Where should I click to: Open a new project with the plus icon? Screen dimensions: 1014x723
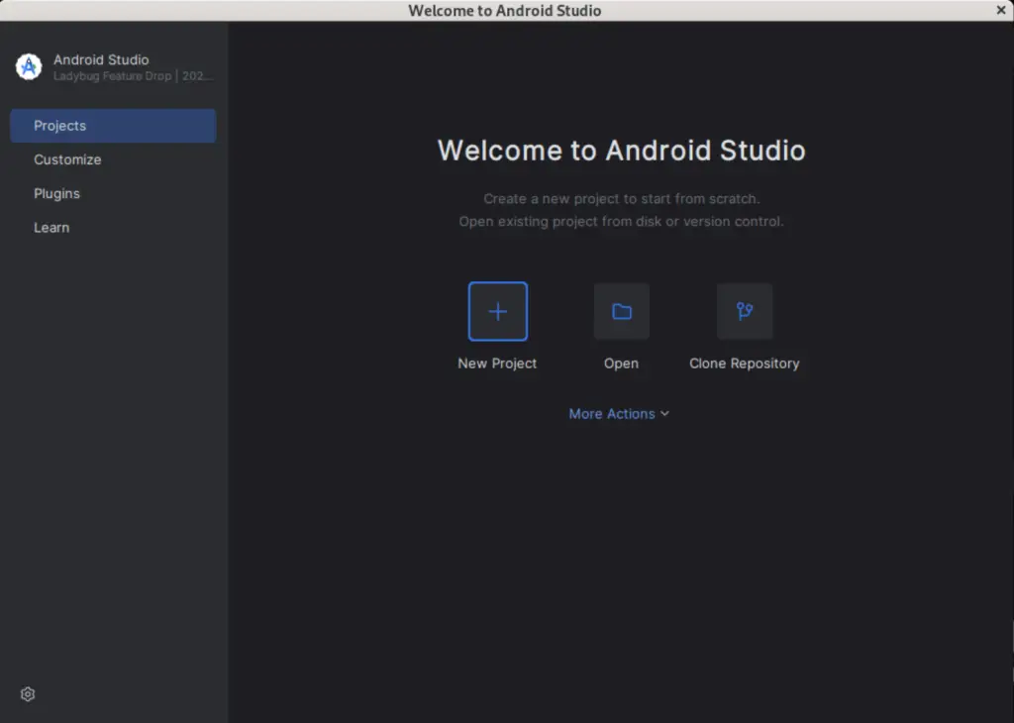click(x=497, y=310)
